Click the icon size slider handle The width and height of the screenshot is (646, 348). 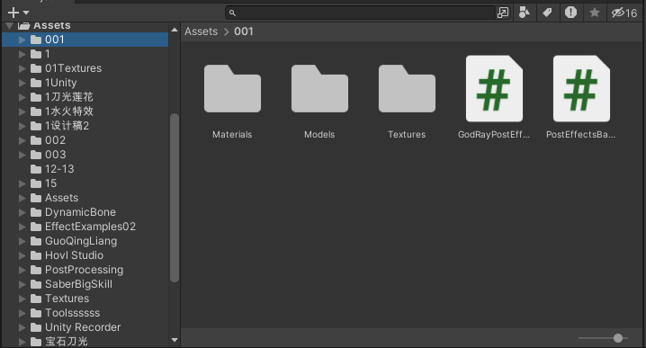(618, 338)
